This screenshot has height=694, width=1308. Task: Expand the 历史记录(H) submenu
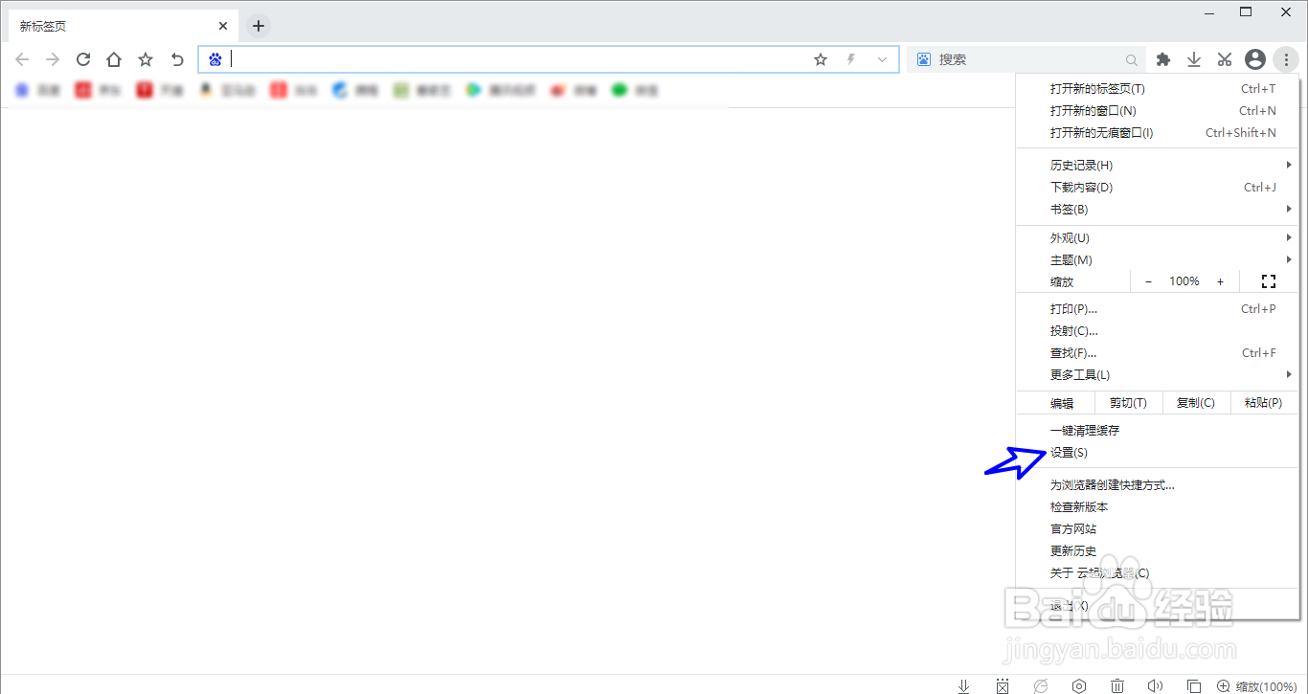coord(1157,165)
